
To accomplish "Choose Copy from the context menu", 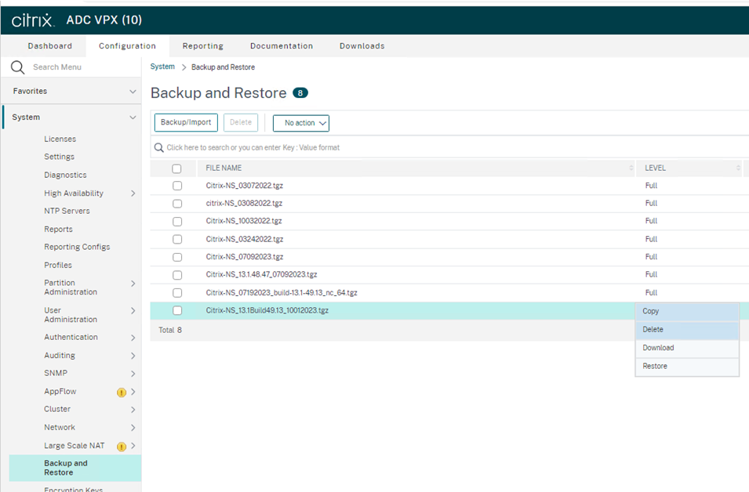I will click(687, 312).
